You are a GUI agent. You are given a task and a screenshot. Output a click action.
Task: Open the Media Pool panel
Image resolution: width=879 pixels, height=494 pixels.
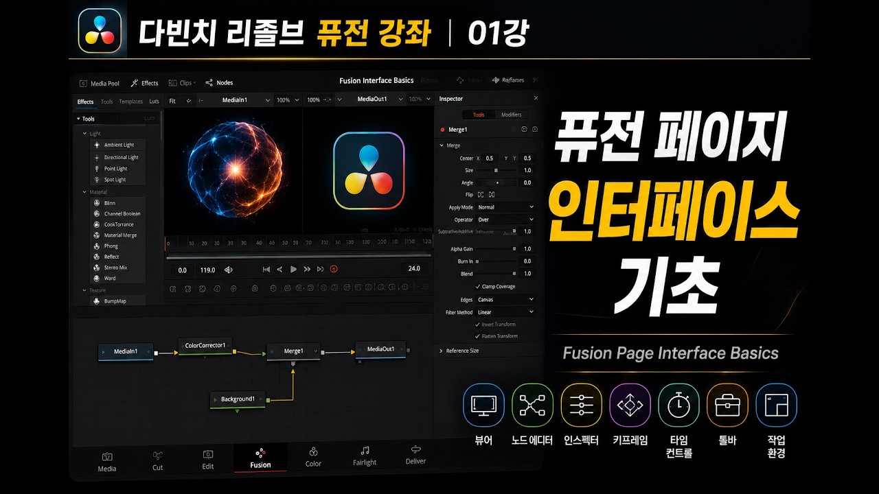[x=100, y=83]
